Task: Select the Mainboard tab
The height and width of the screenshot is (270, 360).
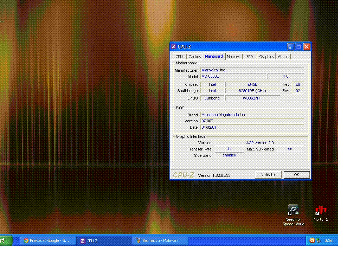Action: click(214, 56)
